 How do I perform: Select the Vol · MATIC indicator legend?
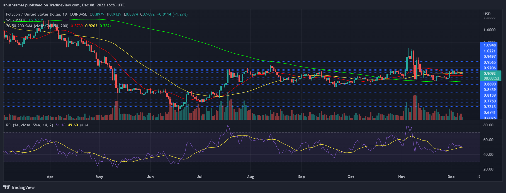pyautogui.click(x=16, y=20)
